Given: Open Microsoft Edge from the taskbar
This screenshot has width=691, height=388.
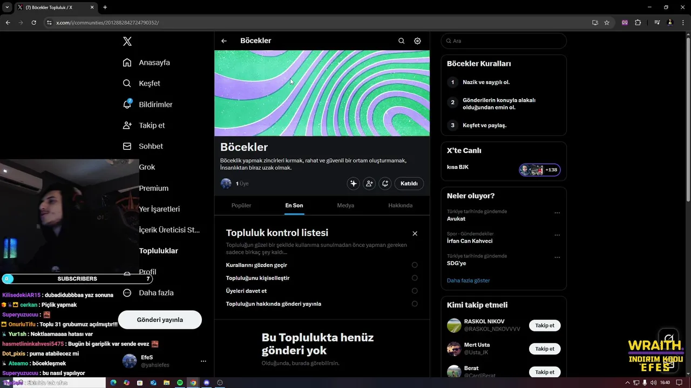Looking at the screenshot, I should click(x=113, y=383).
